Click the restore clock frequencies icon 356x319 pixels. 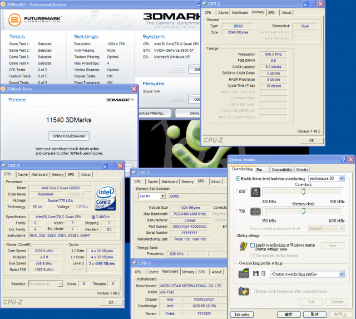click(244, 291)
